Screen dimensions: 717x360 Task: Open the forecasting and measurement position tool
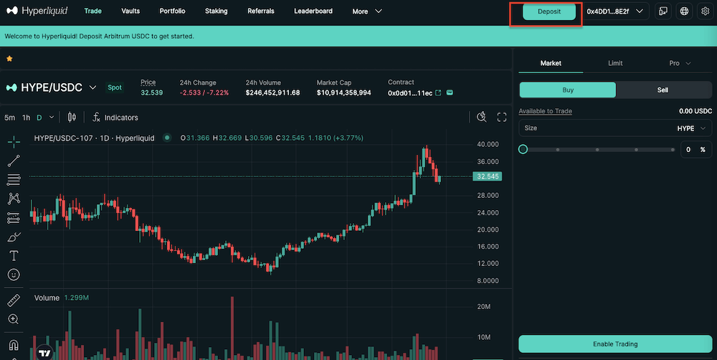[x=14, y=218]
